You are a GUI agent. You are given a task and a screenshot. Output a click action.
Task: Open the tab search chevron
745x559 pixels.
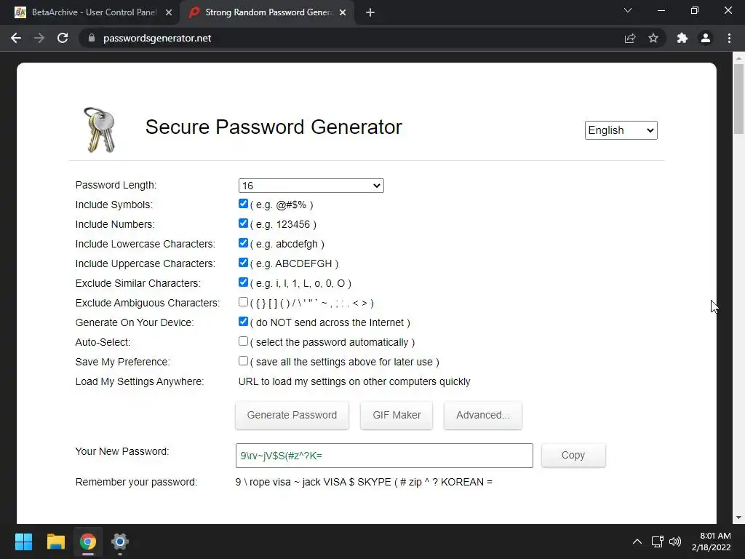[628, 11]
